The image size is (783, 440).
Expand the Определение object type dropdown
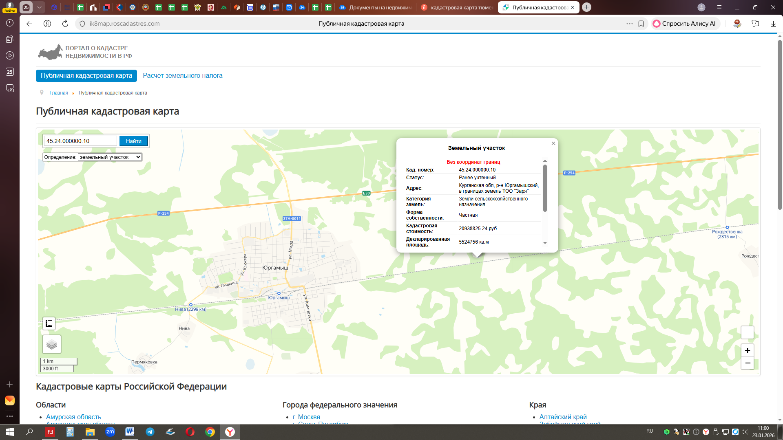tap(110, 157)
